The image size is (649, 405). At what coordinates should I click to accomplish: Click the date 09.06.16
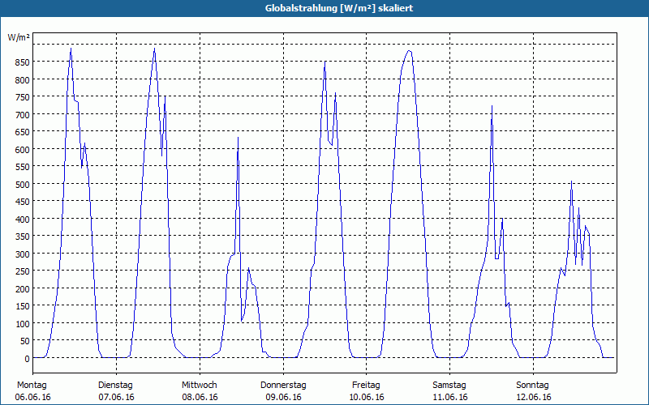[x=283, y=397]
